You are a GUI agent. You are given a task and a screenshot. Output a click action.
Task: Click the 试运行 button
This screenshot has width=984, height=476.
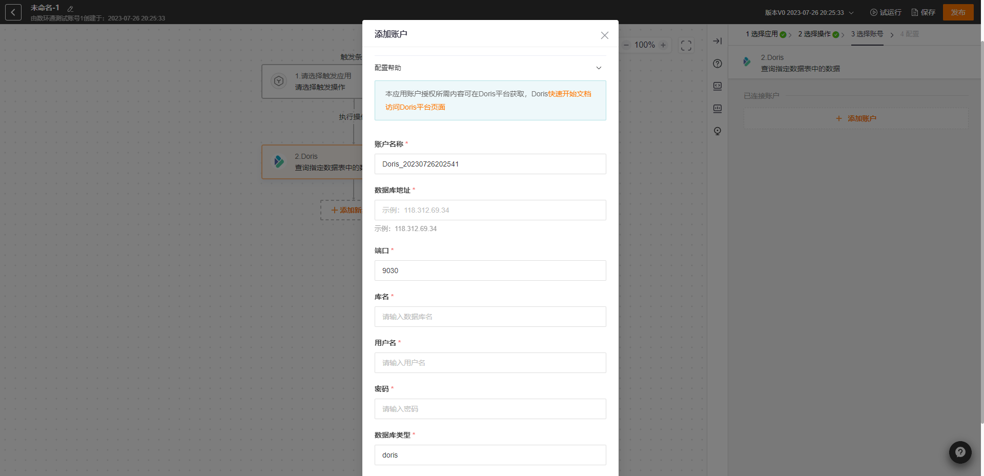(886, 12)
